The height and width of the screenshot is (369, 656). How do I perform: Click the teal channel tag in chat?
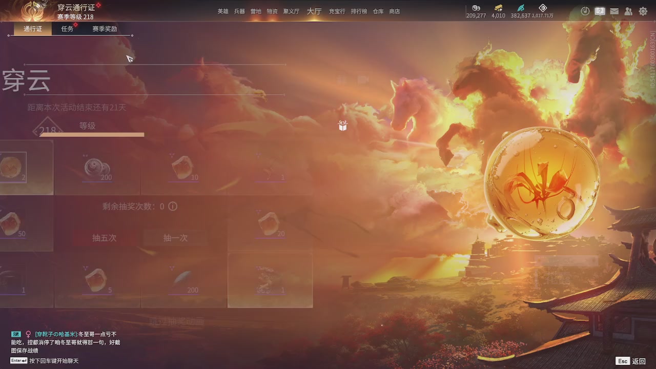pos(16,334)
